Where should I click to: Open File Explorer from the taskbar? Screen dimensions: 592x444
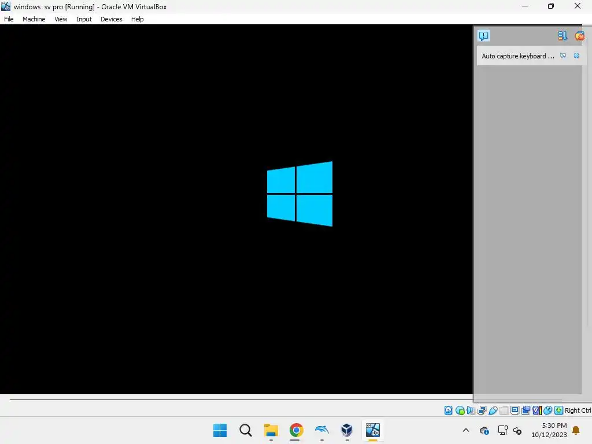point(271,430)
